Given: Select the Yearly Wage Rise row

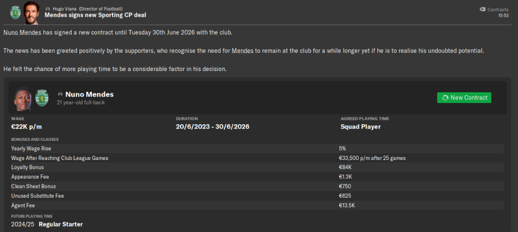Looking at the screenshot, I should coord(257,148).
